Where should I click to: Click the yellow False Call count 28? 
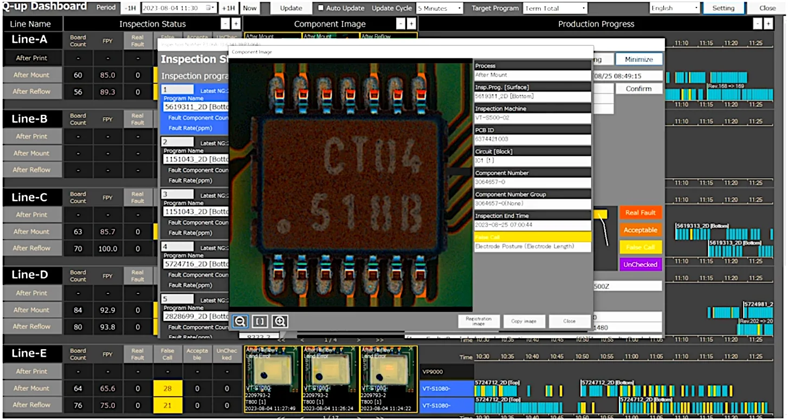click(167, 388)
